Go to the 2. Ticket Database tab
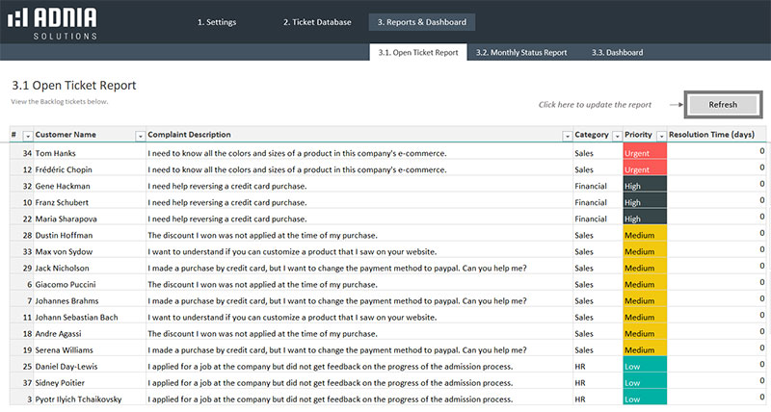 (x=317, y=22)
